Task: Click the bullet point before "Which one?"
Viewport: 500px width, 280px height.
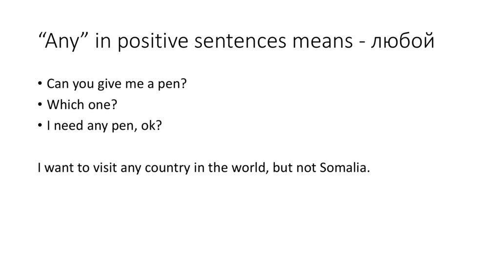Action: [x=40, y=105]
